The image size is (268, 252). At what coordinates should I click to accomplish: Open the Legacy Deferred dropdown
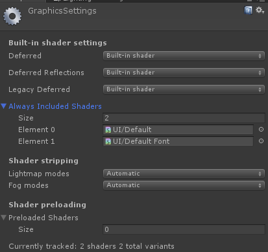(184, 89)
